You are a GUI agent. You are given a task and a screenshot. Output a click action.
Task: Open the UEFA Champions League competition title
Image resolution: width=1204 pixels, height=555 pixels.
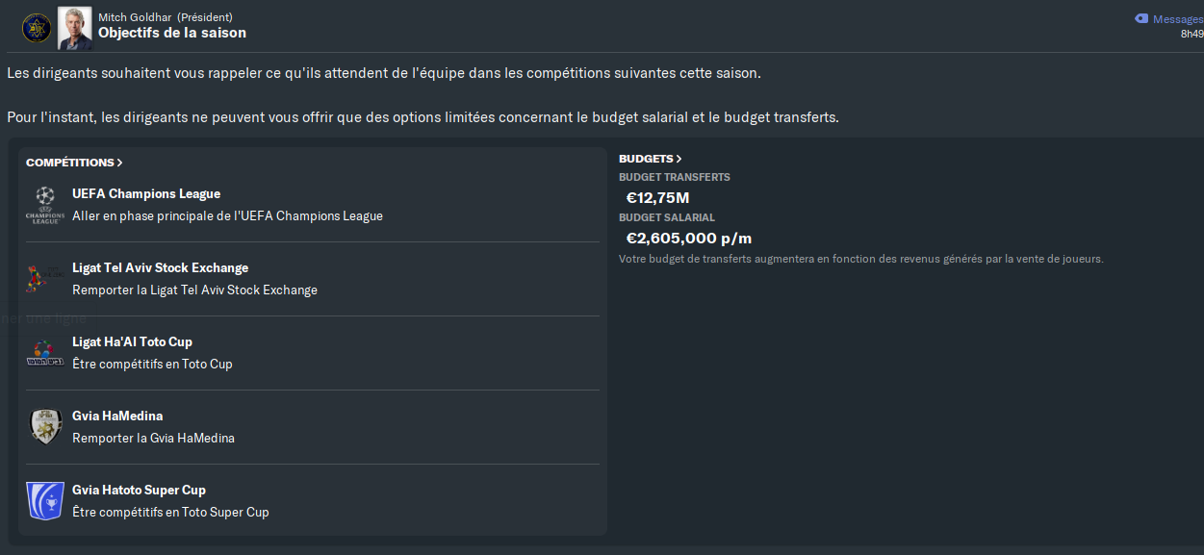146,194
